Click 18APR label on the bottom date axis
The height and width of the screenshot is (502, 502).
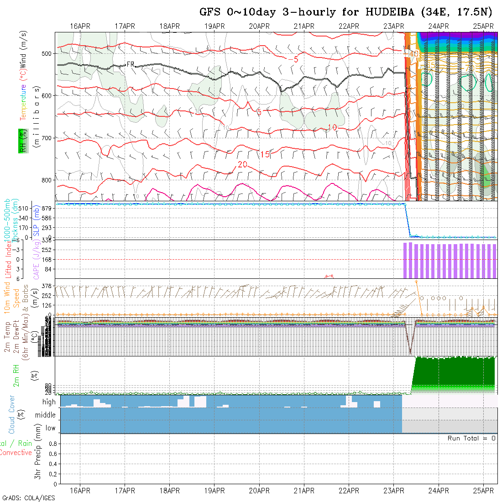pyautogui.click(x=170, y=491)
